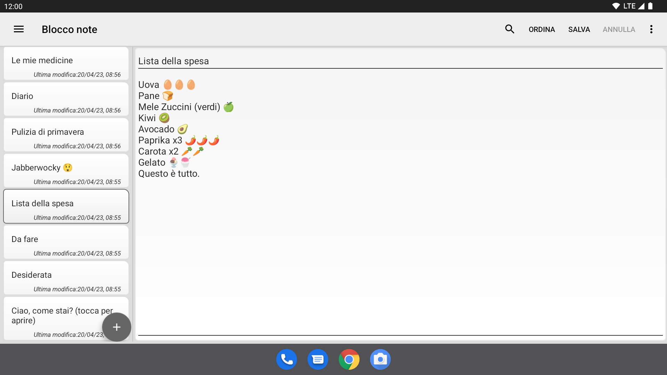
Task: Select the Jabberwocky note
Action: pos(66,171)
